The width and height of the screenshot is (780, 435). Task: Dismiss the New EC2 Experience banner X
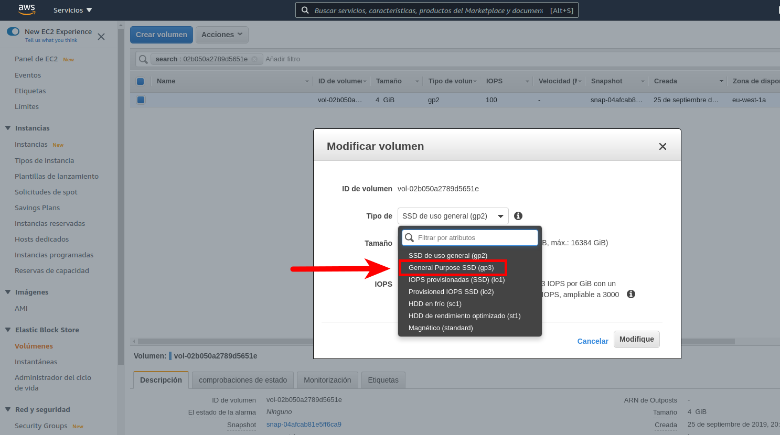(x=101, y=37)
